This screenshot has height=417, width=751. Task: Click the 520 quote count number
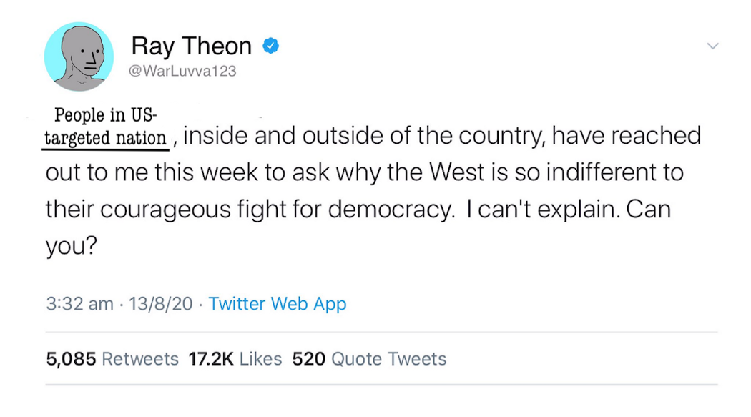pos(309,358)
